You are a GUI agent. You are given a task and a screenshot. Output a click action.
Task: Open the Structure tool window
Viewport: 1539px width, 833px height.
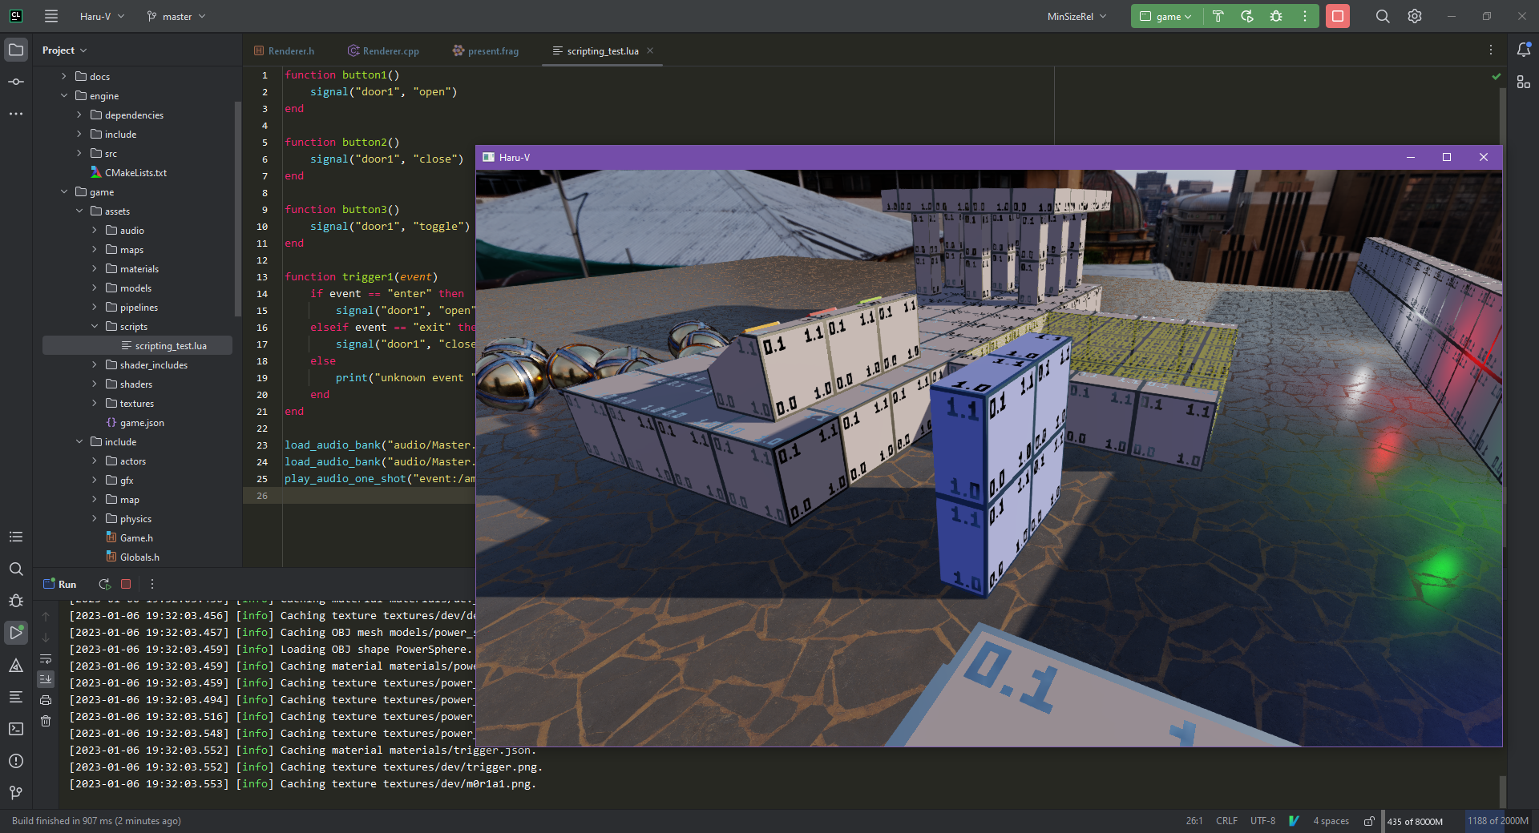[16, 537]
